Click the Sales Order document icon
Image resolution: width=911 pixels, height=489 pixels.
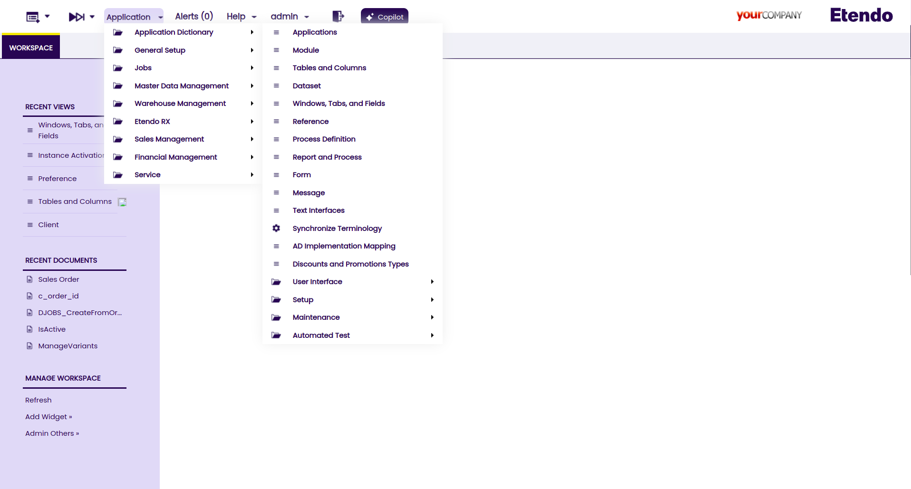point(29,279)
